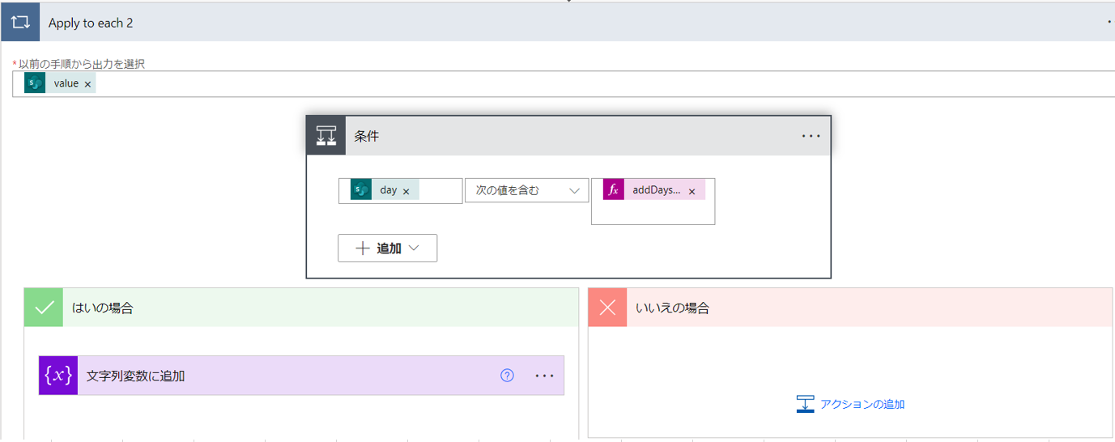
Task: Open the Apply to each 2 header
Action: pyautogui.click(x=559, y=23)
